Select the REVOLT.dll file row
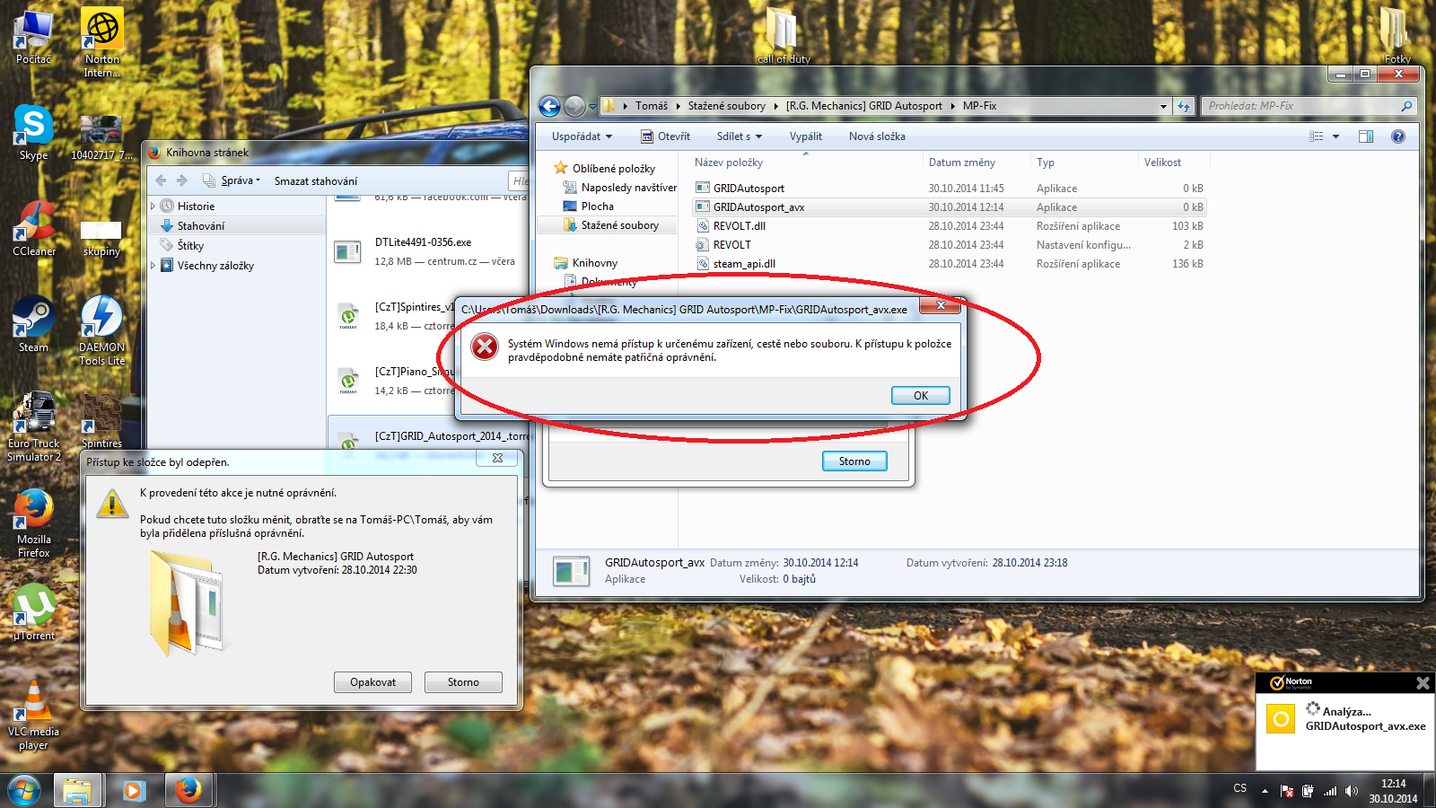 coord(950,226)
